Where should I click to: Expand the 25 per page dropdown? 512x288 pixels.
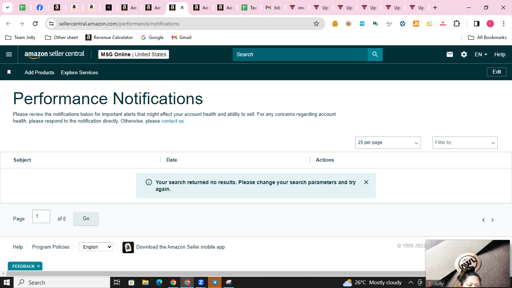pyautogui.click(x=388, y=142)
